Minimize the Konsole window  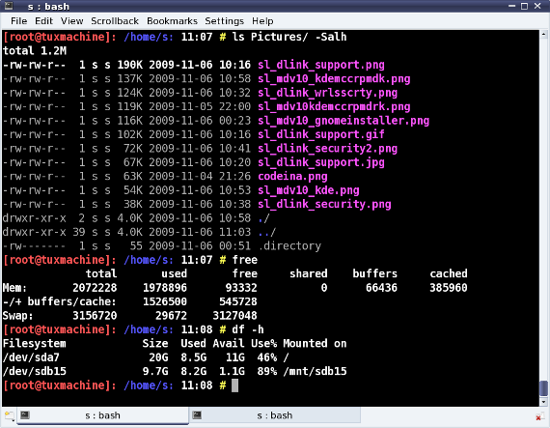pyautogui.click(x=511, y=6)
